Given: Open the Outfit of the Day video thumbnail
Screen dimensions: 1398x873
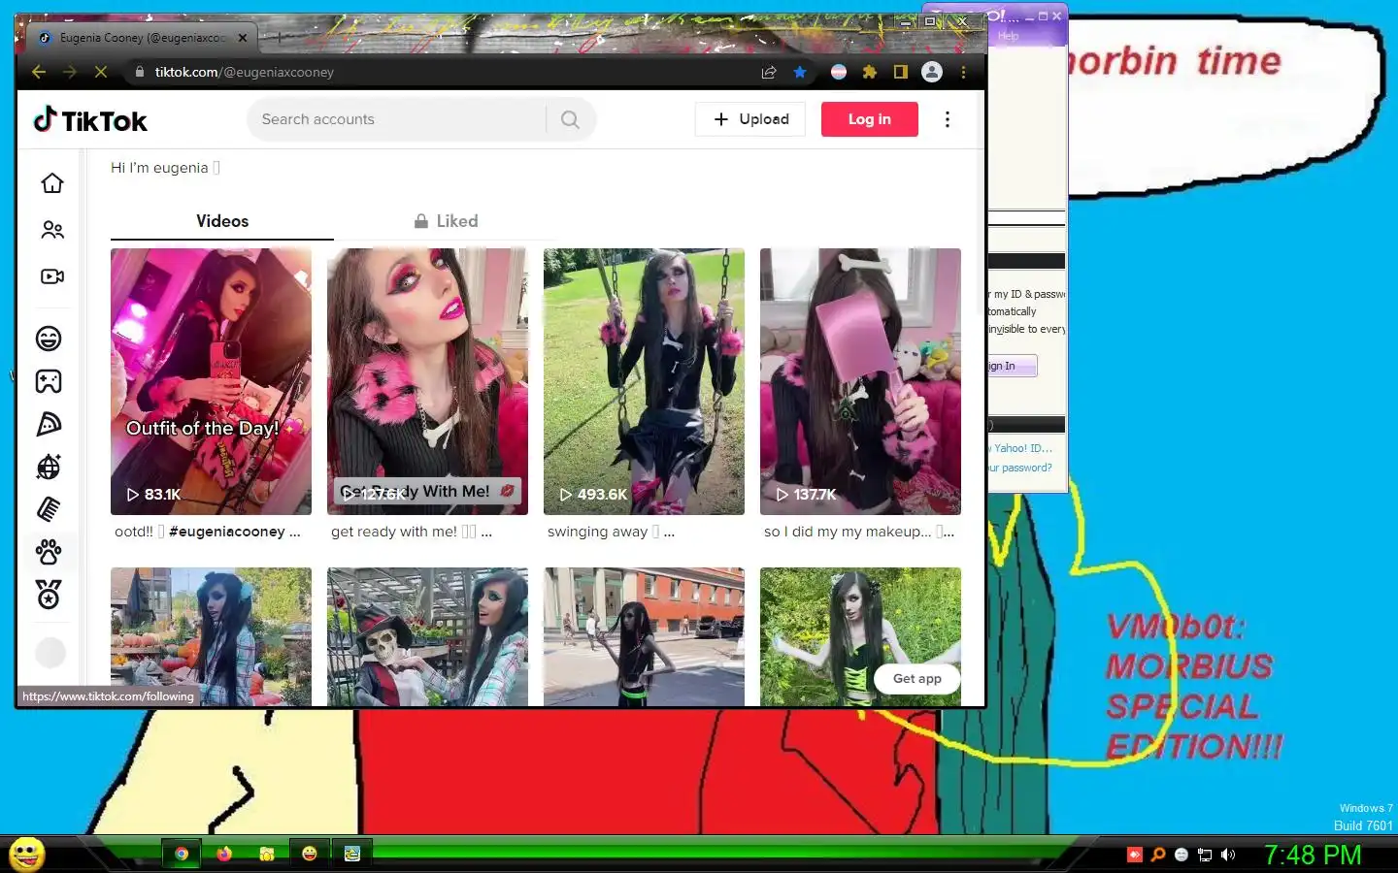Looking at the screenshot, I should pyautogui.click(x=211, y=381).
